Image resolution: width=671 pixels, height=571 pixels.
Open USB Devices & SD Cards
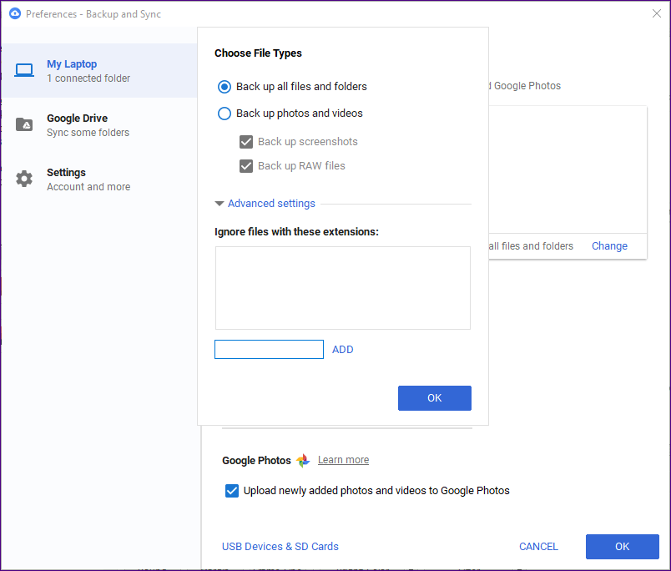click(280, 547)
